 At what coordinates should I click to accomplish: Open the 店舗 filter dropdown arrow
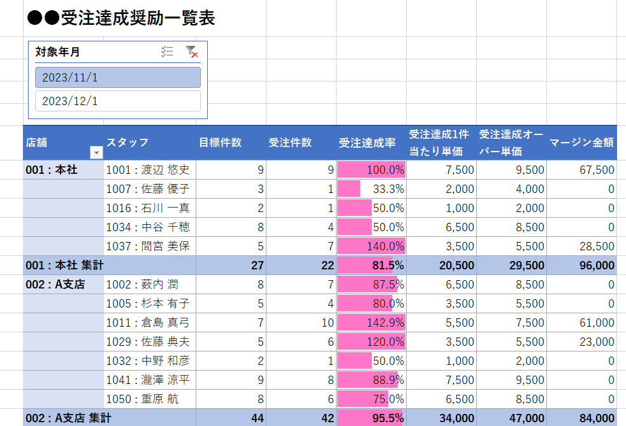96,152
